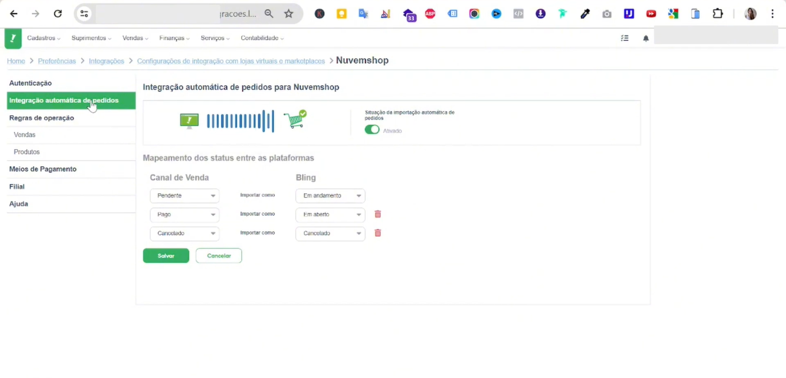This screenshot has height=378, width=786.
Task: Select Integração automática de pedidos sidebar item
Action: pos(71,100)
